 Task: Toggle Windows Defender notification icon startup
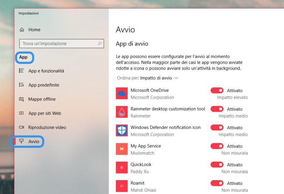tap(217, 127)
